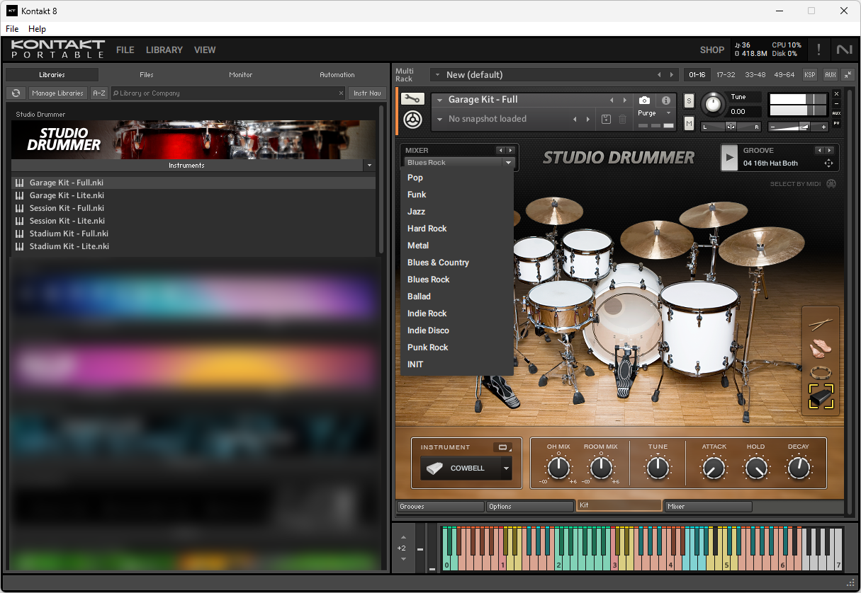Toggle the Instr Nav button

coord(367,93)
